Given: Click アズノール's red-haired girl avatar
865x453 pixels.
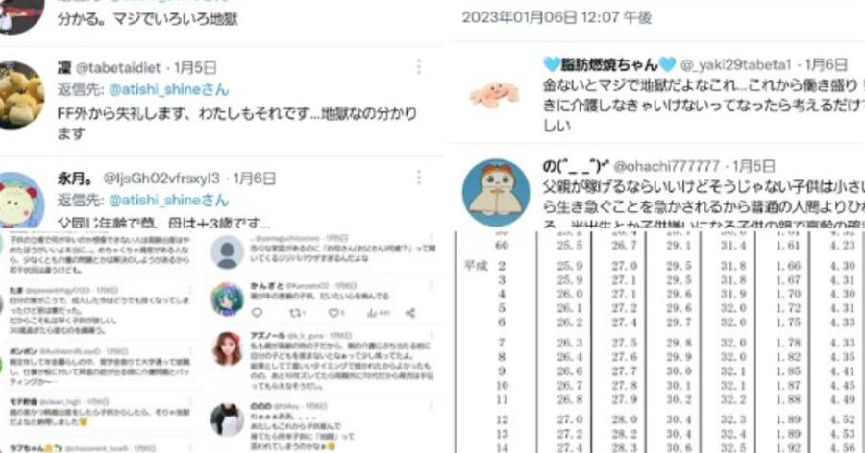Looking at the screenshot, I should 227,349.
